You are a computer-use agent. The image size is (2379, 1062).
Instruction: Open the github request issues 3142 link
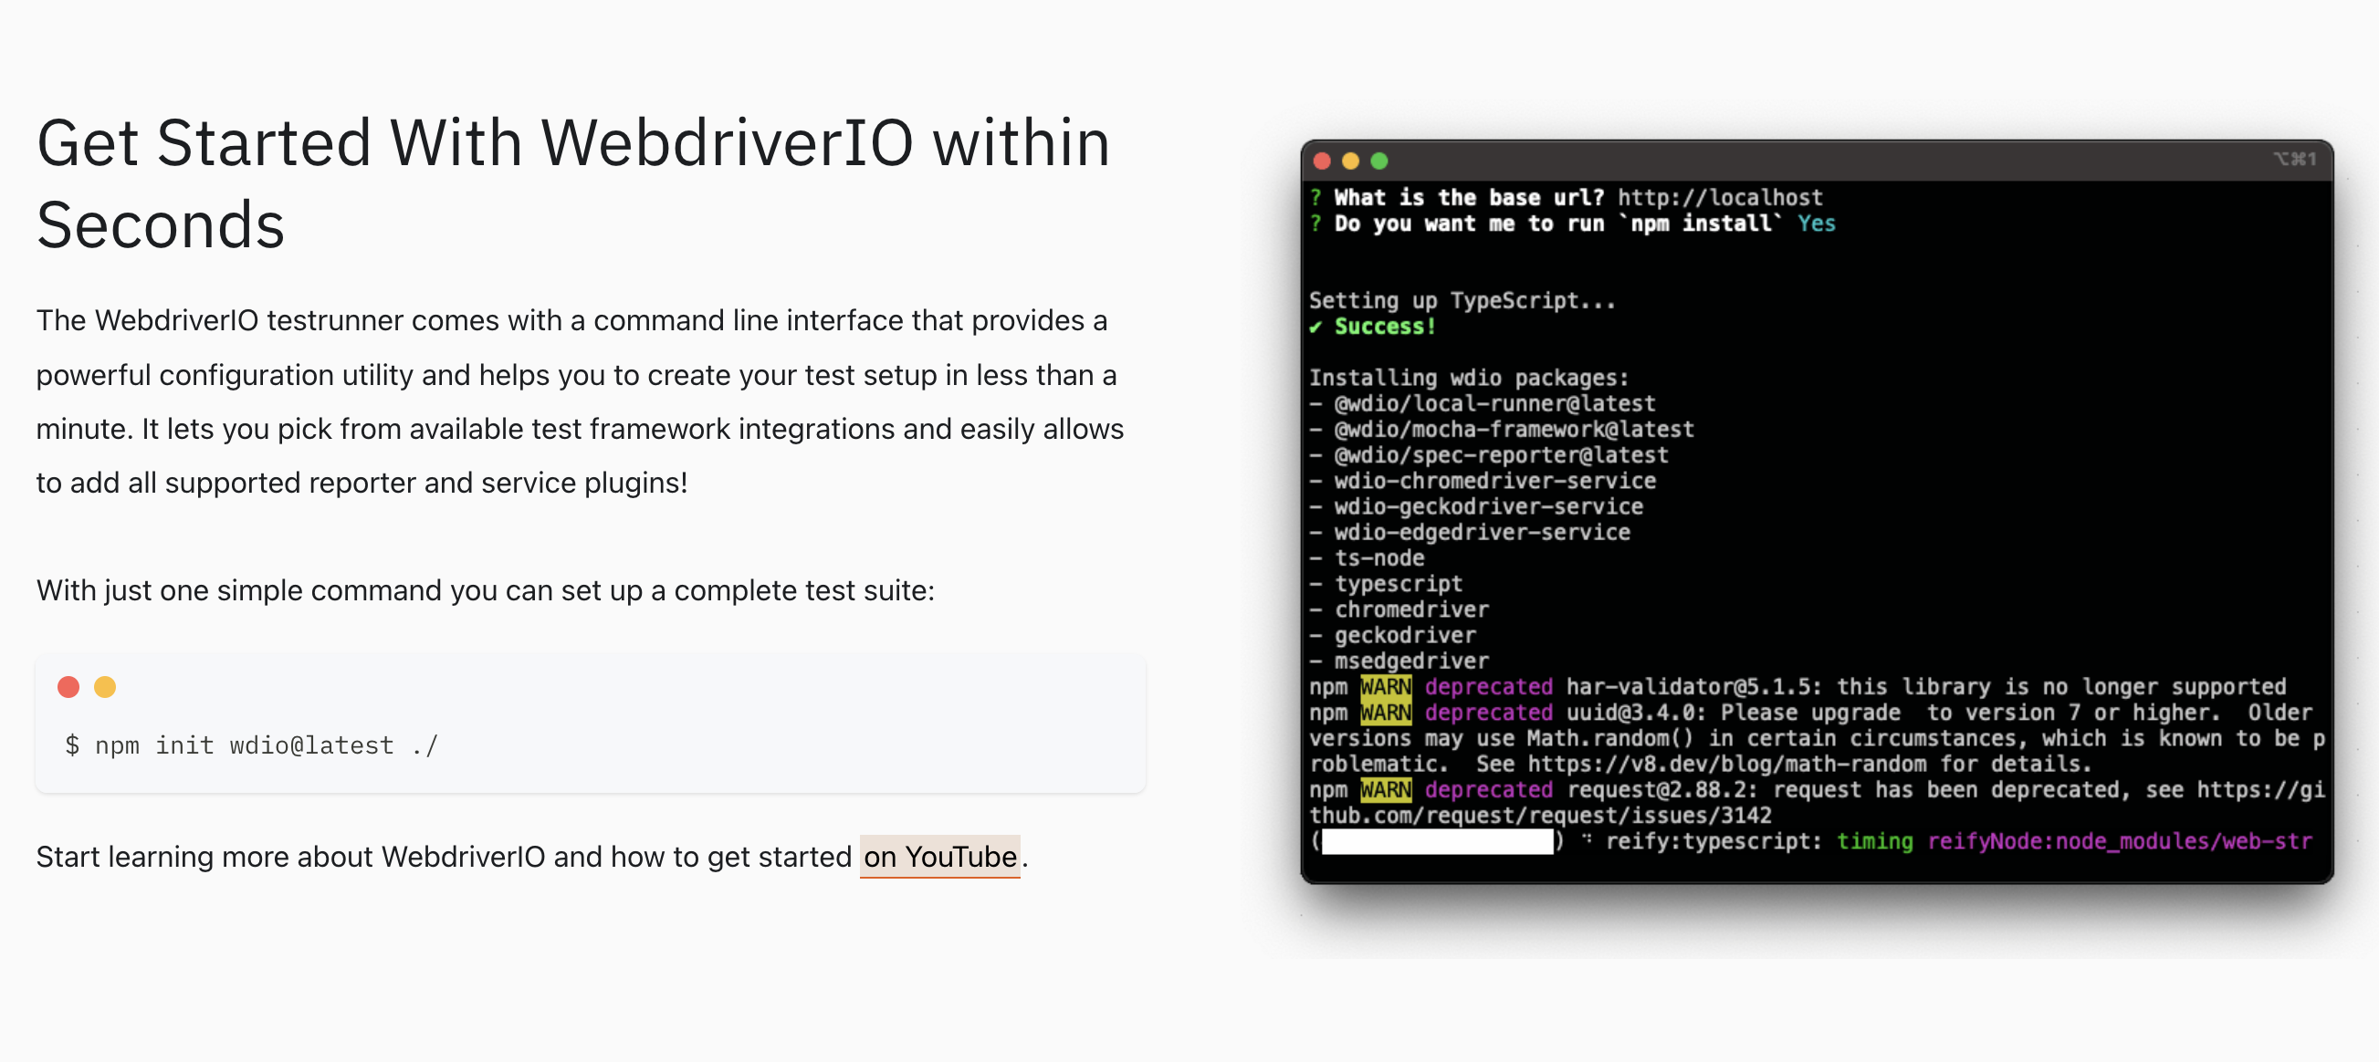1540,815
